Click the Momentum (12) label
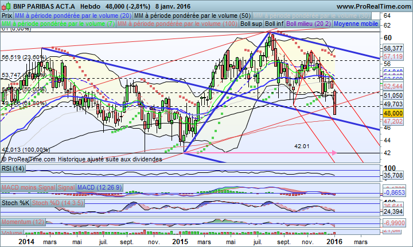 (23, 222)
